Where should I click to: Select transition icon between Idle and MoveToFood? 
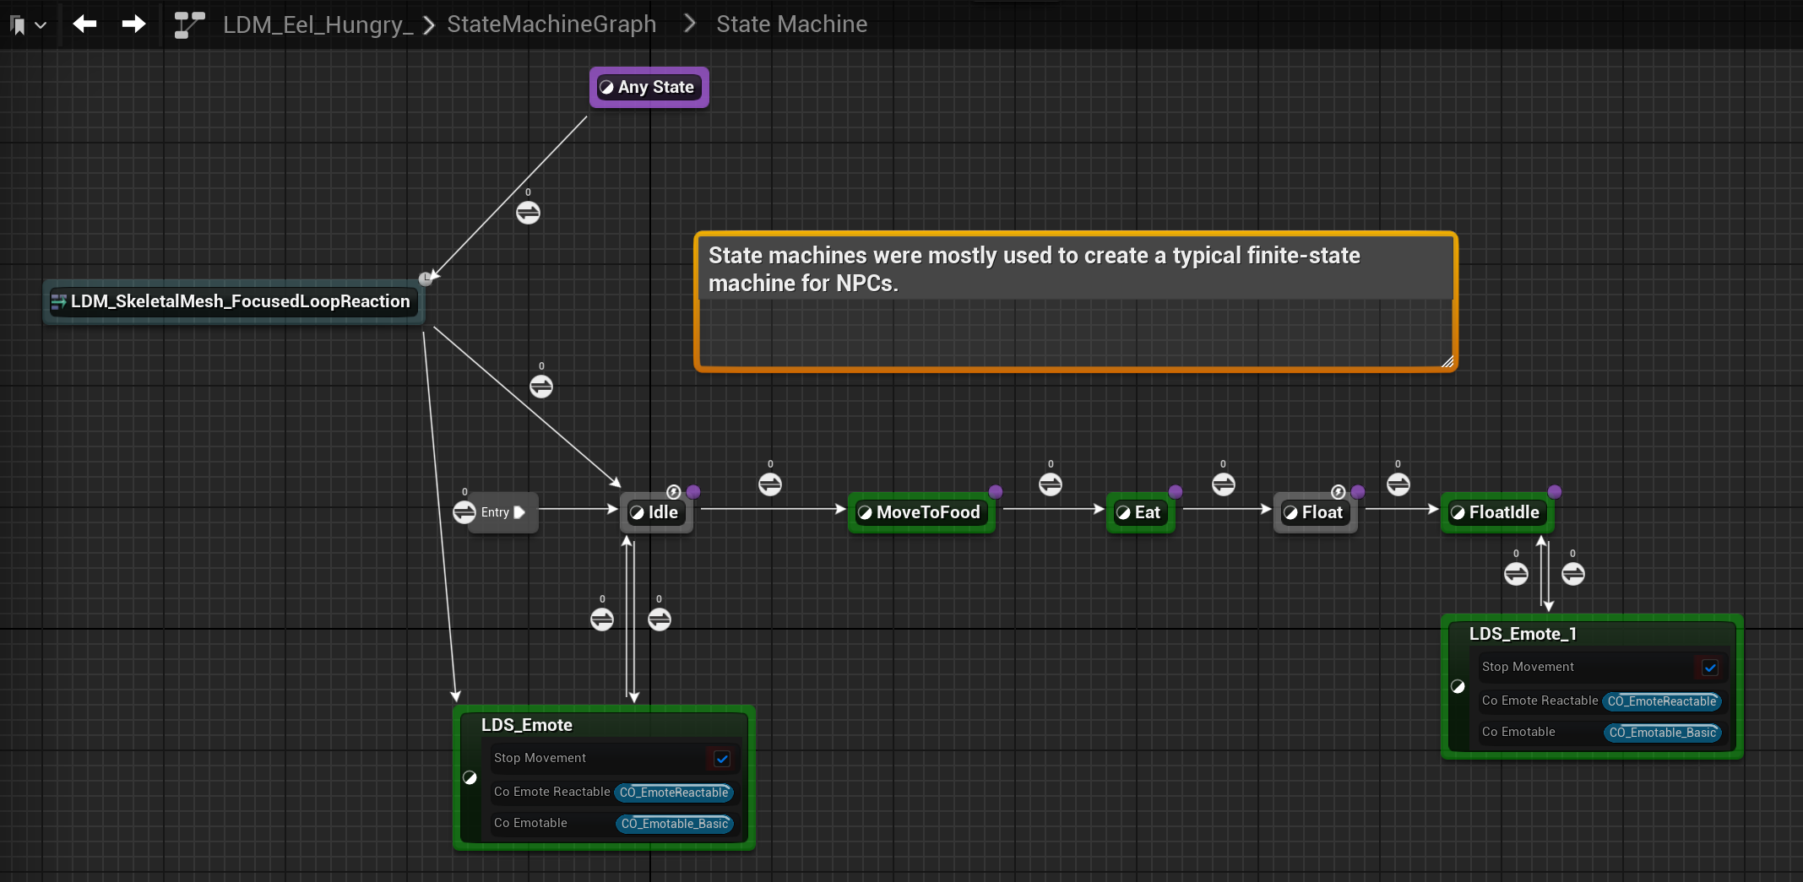click(x=770, y=484)
